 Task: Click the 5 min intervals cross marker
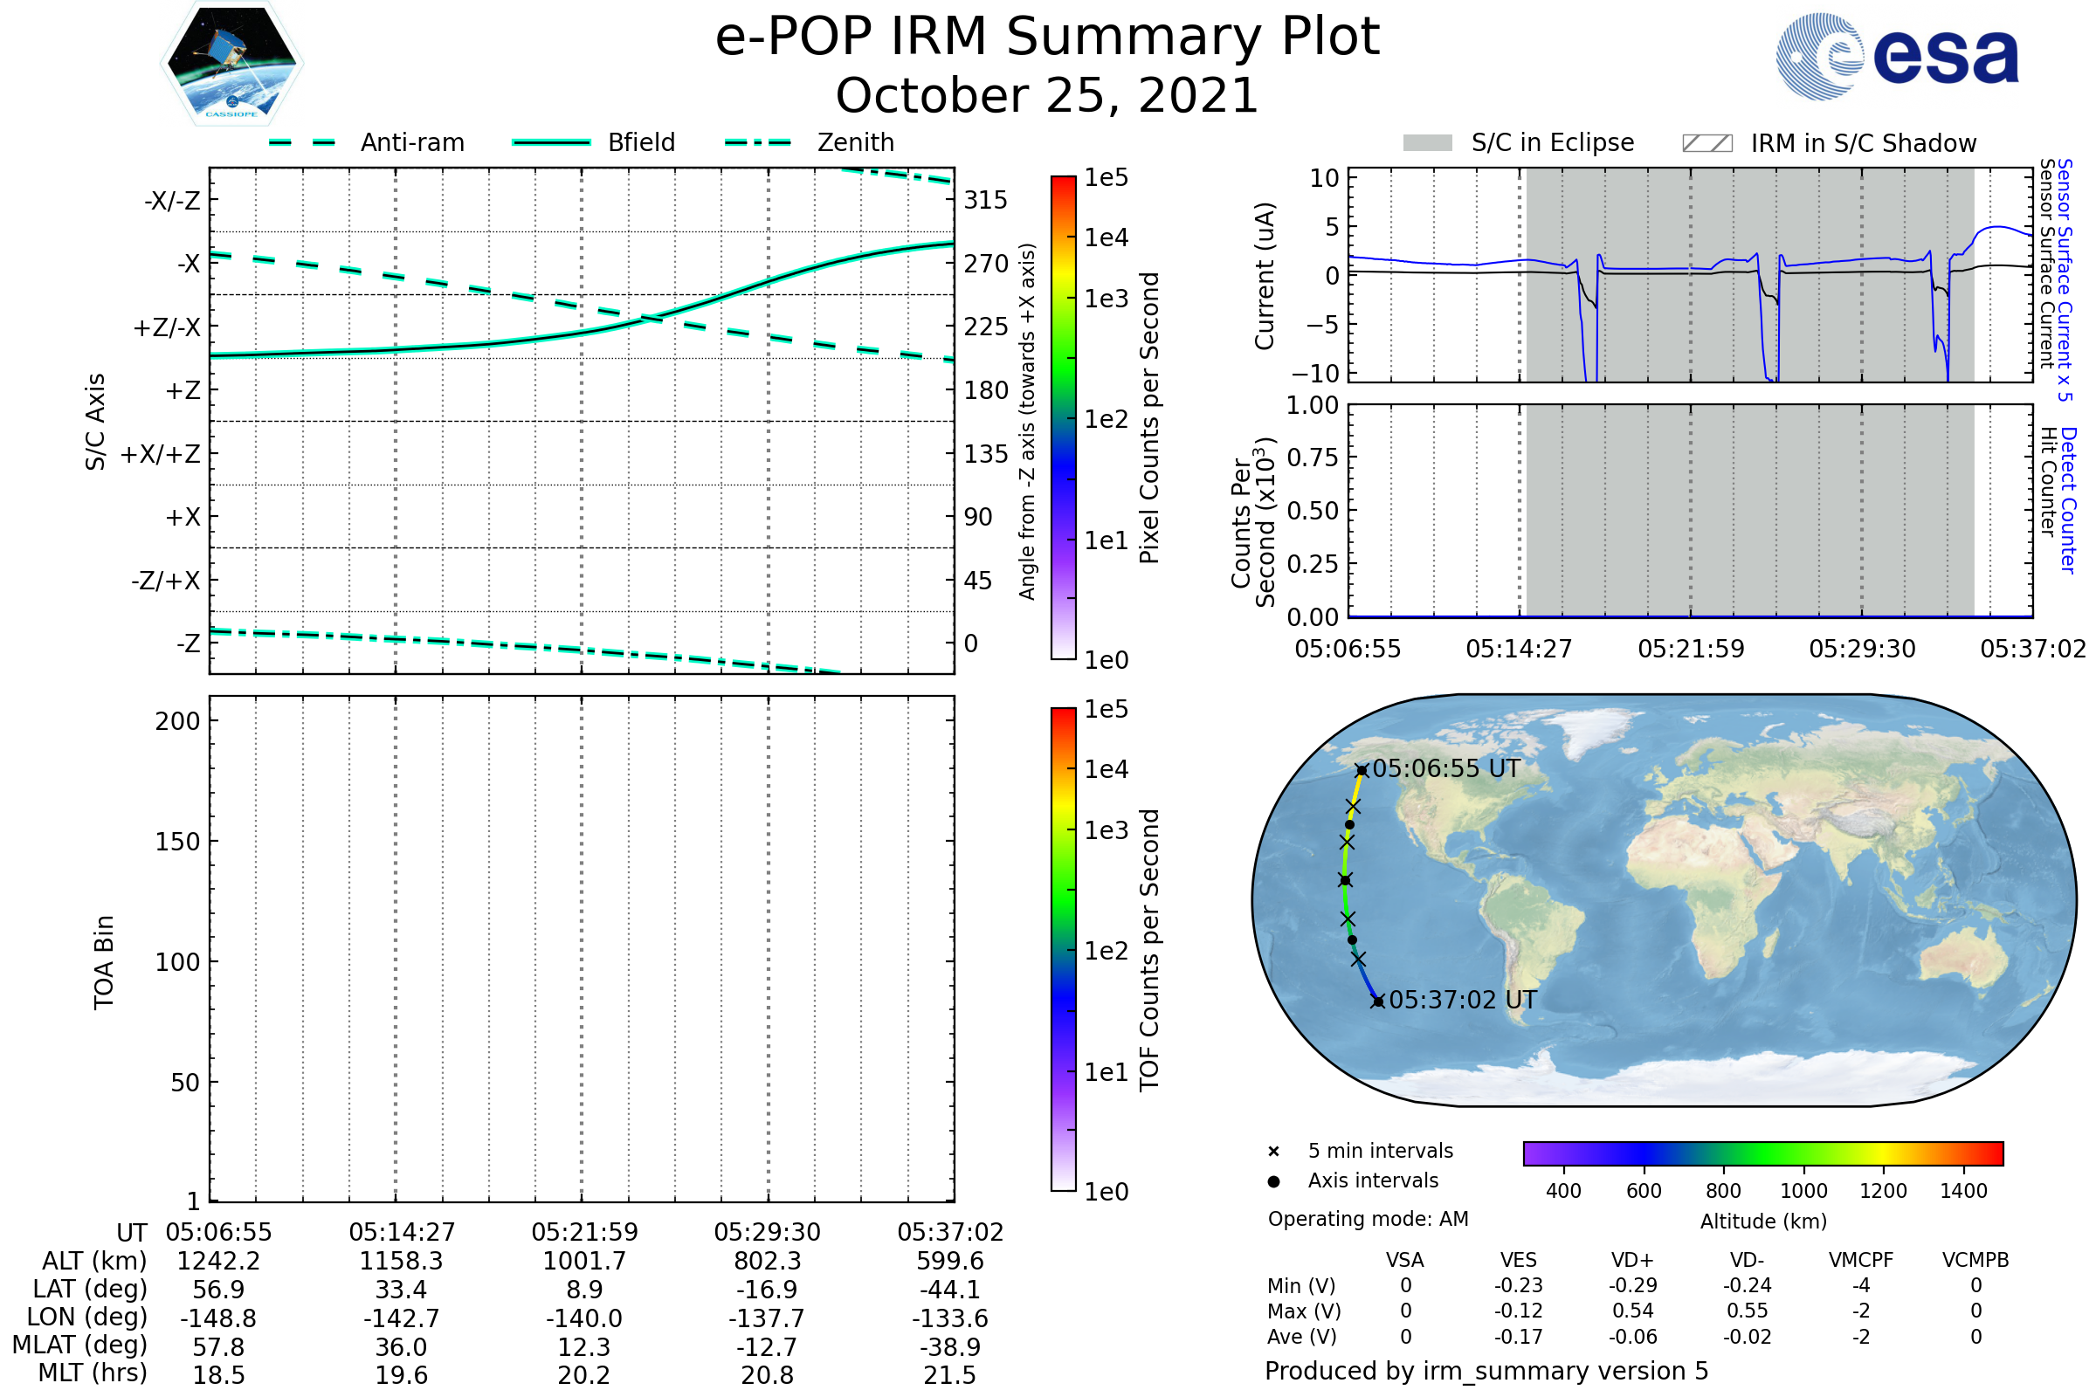(1273, 1152)
